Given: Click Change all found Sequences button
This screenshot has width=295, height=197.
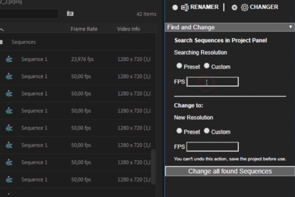Looking at the screenshot, I should tap(230, 171).
